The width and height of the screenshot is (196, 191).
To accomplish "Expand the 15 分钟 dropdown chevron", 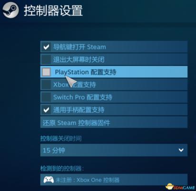I will click(x=181, y=150).
